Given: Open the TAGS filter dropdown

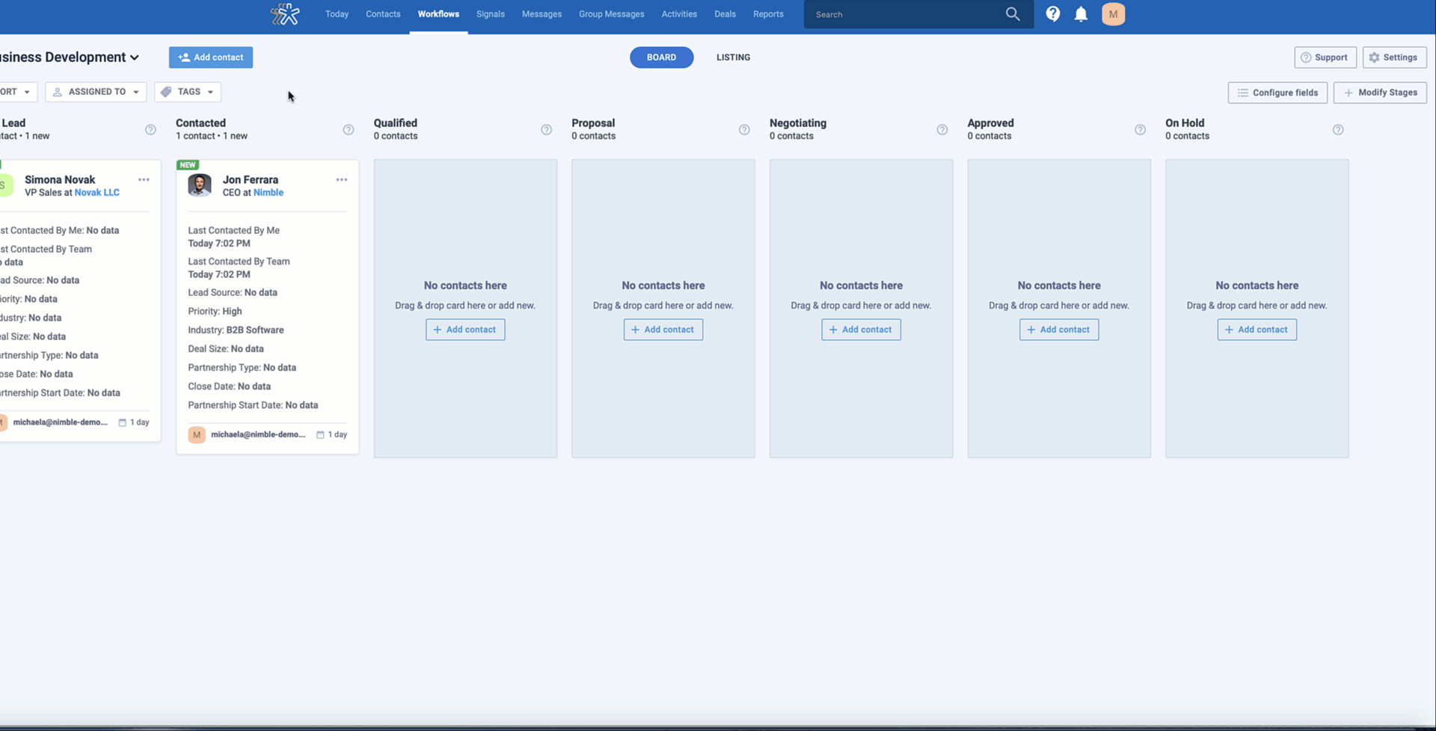Looking at the screenshot, I should pos(187,91).
